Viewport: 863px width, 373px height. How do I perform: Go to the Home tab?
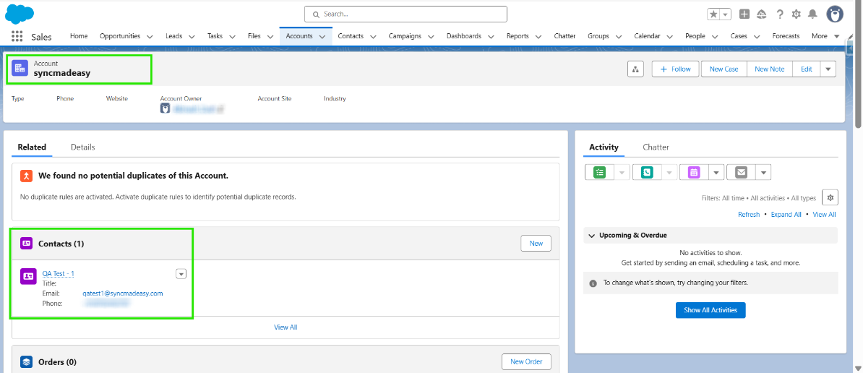click(x=79, y=36)
